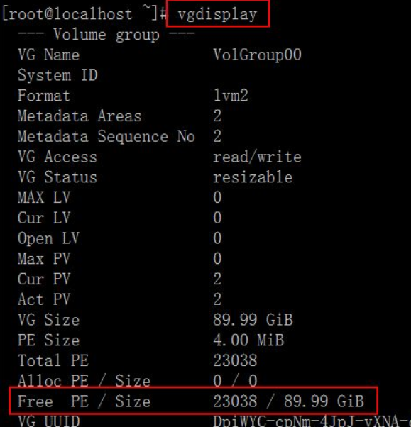The image size is (411, 427).
Task: Click the VG UUID string
Action: pos(311,421)
